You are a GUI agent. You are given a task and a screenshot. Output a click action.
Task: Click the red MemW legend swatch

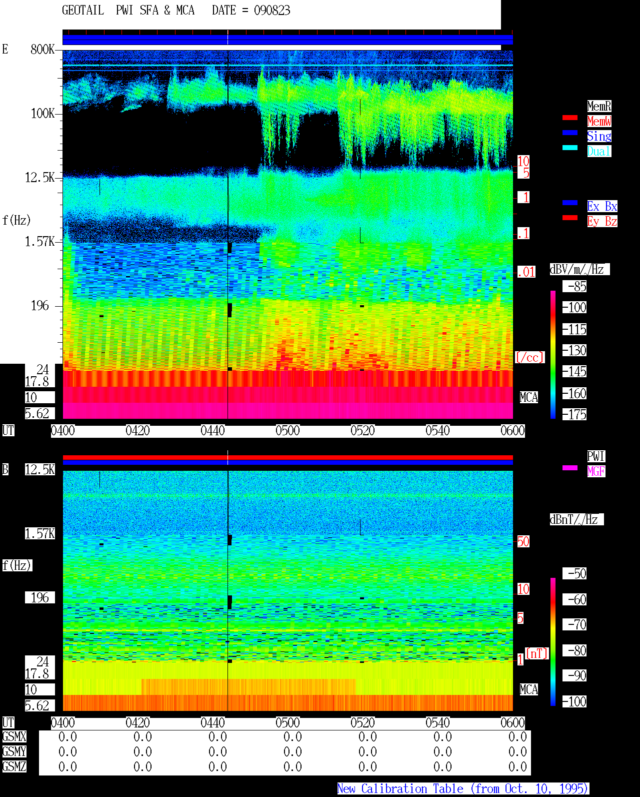click(570, 118)
